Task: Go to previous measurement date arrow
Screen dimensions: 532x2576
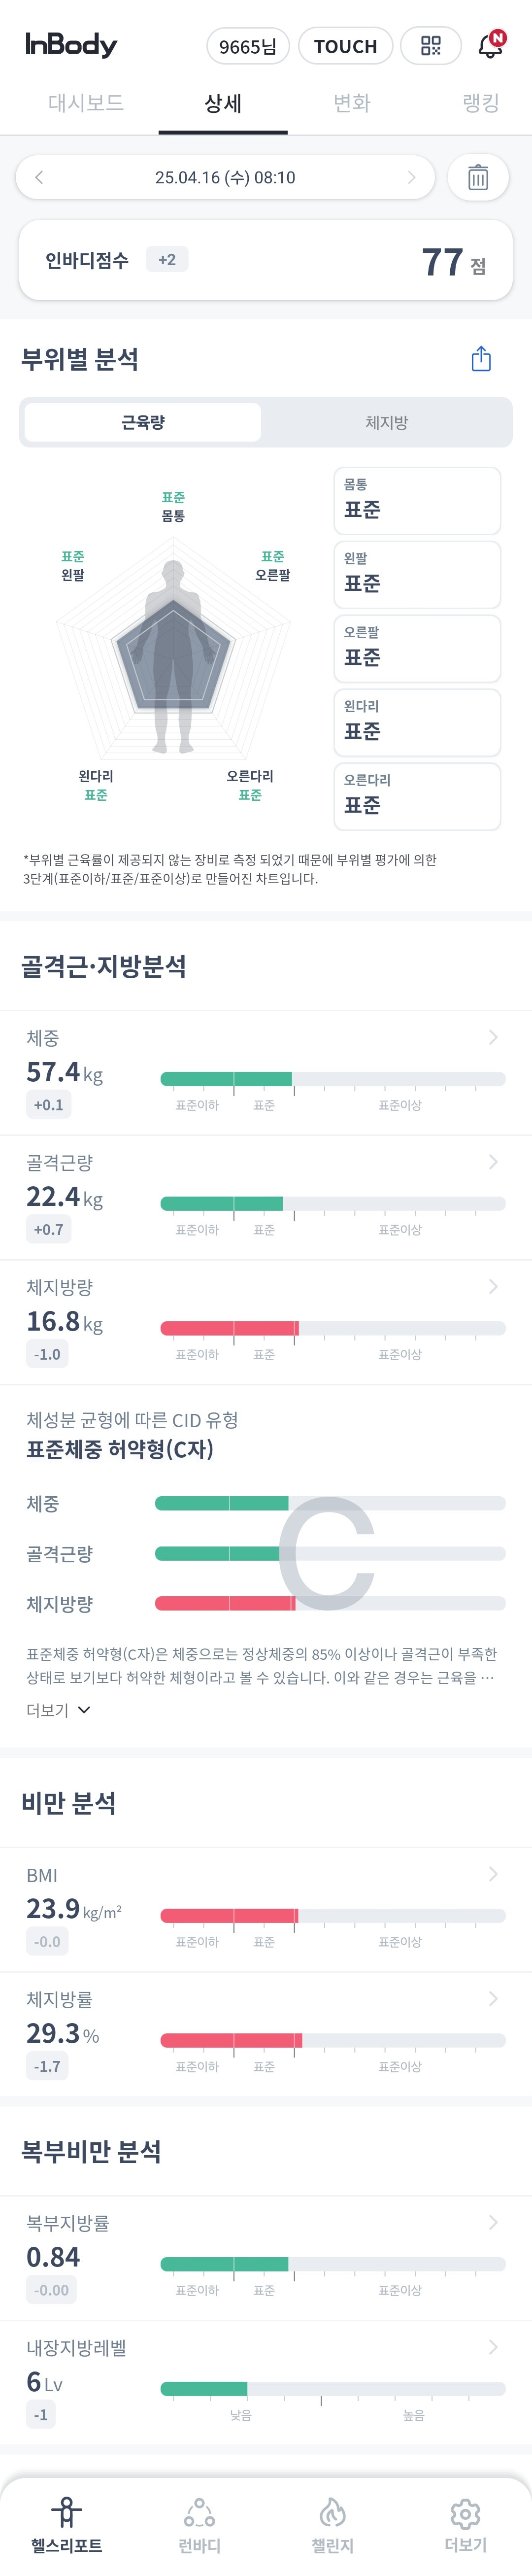Action: (x=39, y=178)
